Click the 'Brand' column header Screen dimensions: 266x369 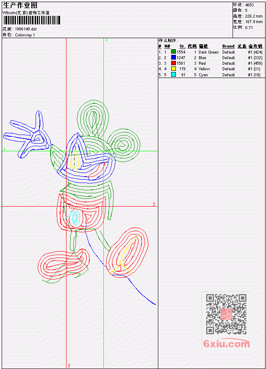228,46
